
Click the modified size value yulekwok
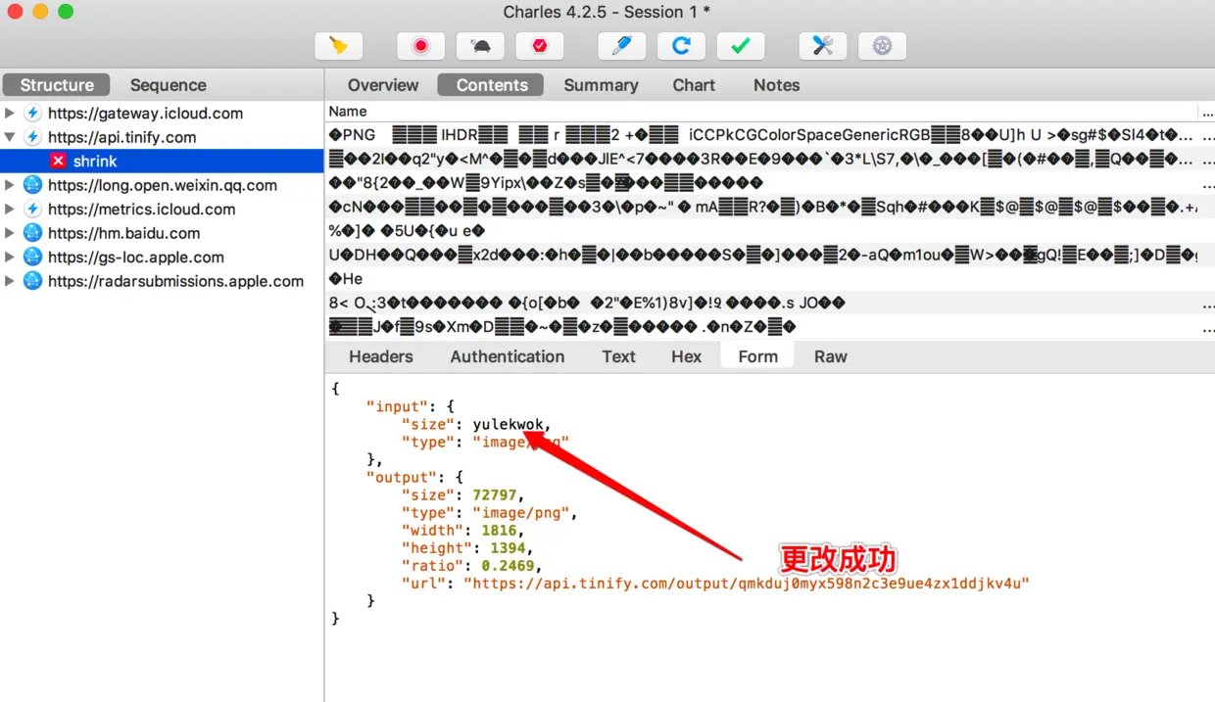pyautogui.click(x=508, y=424)
